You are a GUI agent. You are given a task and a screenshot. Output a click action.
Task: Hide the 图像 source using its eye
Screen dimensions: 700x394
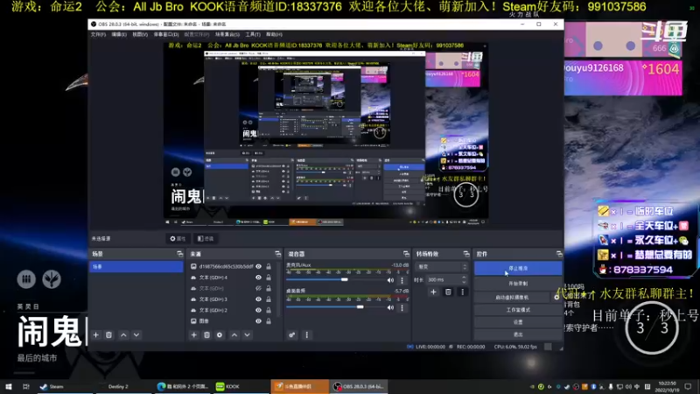click(258, 320)
